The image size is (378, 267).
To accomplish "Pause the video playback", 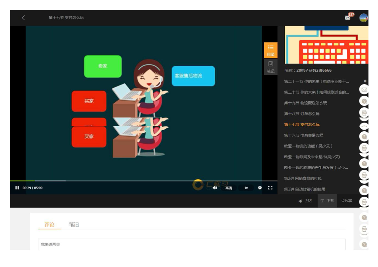I will point(17,188).
